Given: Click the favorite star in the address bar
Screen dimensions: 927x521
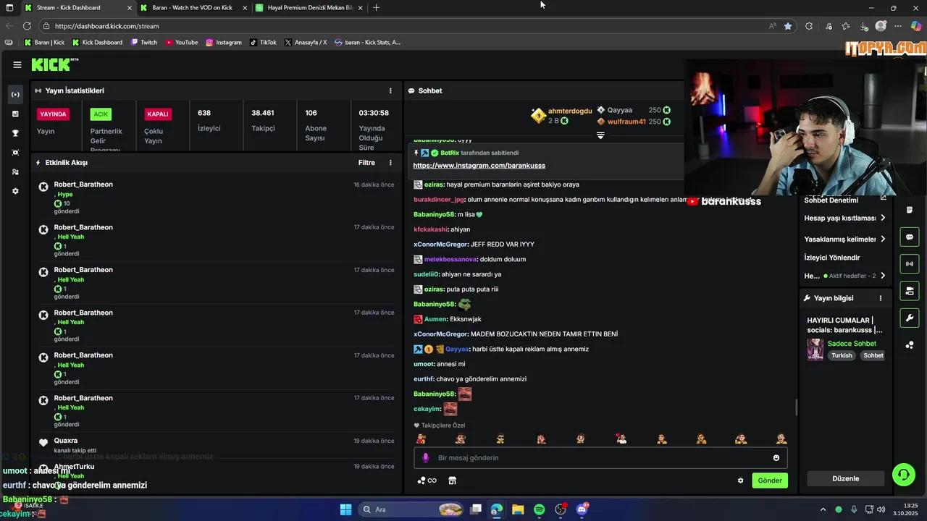Looking at the screenshot, I should tap(788, 26).
